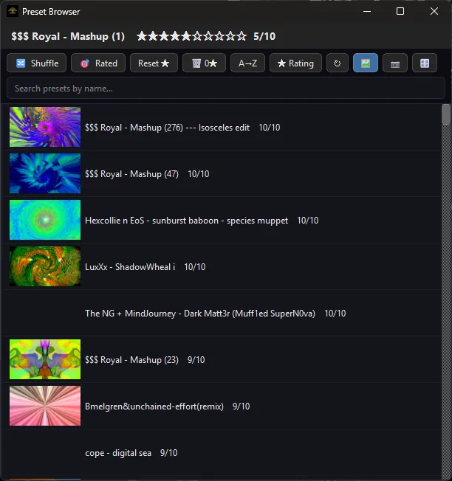Open the pink Bmelgren remix thumbnail
Screen dimensions: 452x481
[45, 406]
